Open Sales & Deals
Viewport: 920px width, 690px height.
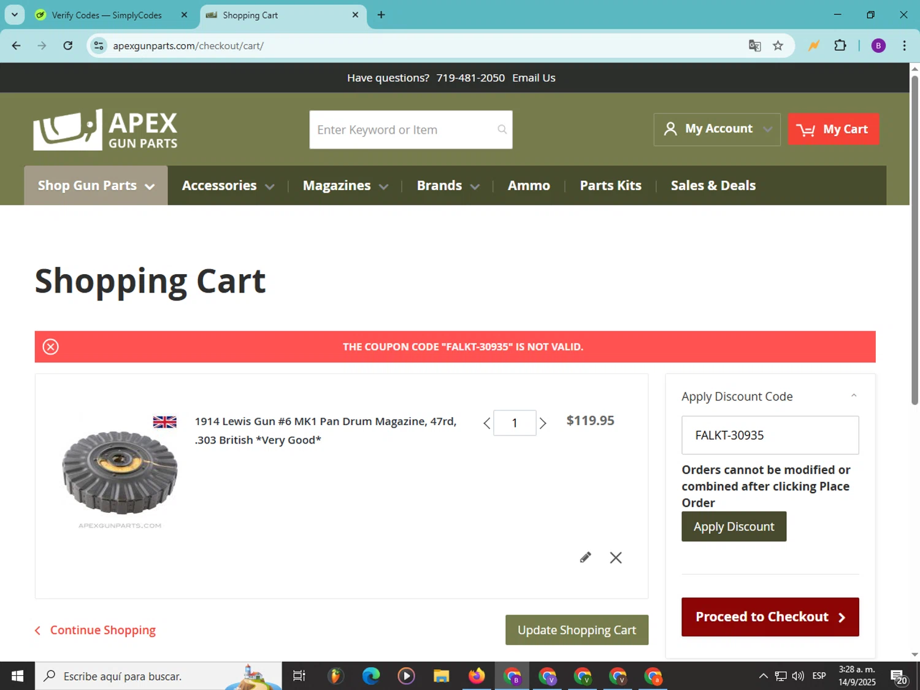click(x=713, y=185)
